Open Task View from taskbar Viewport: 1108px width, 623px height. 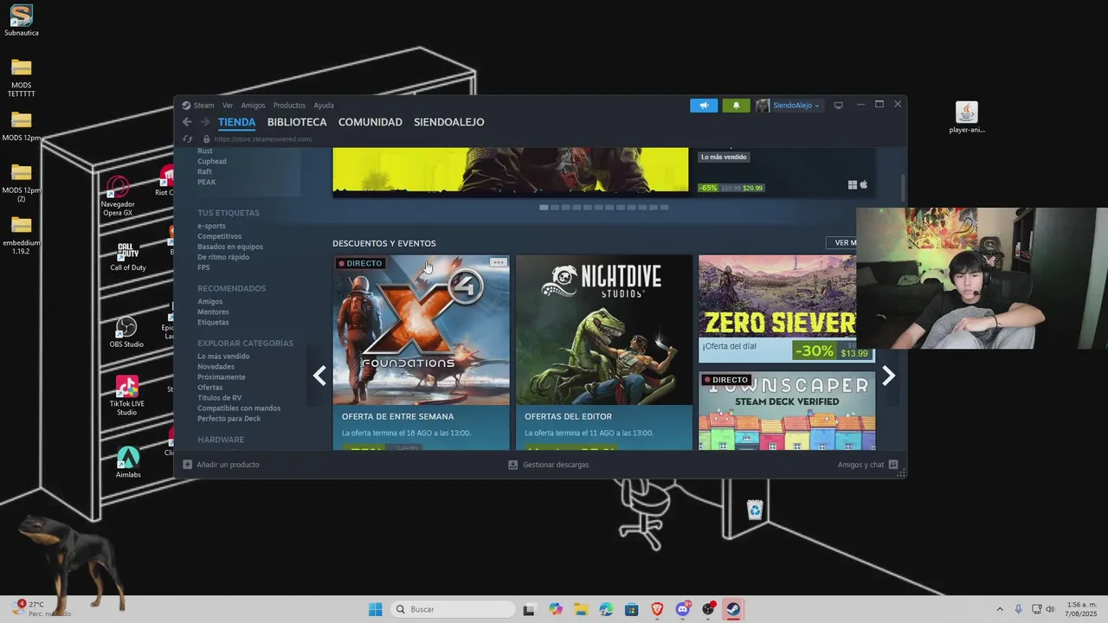530,609
